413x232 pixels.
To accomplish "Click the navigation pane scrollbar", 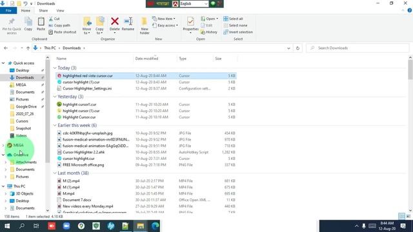I will [47, 111].
